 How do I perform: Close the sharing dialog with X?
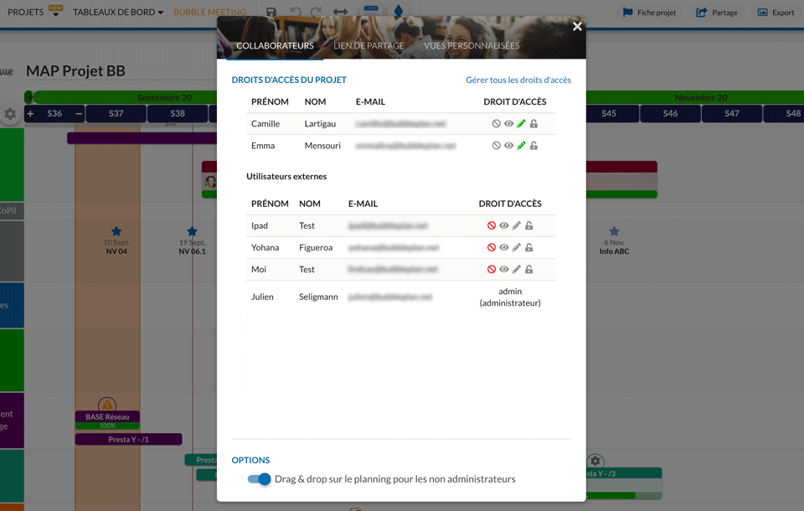click(x=577, y=26)
